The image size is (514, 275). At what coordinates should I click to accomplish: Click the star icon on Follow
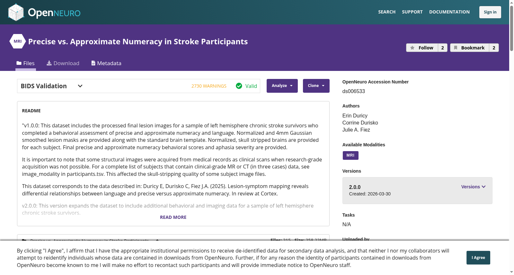(412, 48)
